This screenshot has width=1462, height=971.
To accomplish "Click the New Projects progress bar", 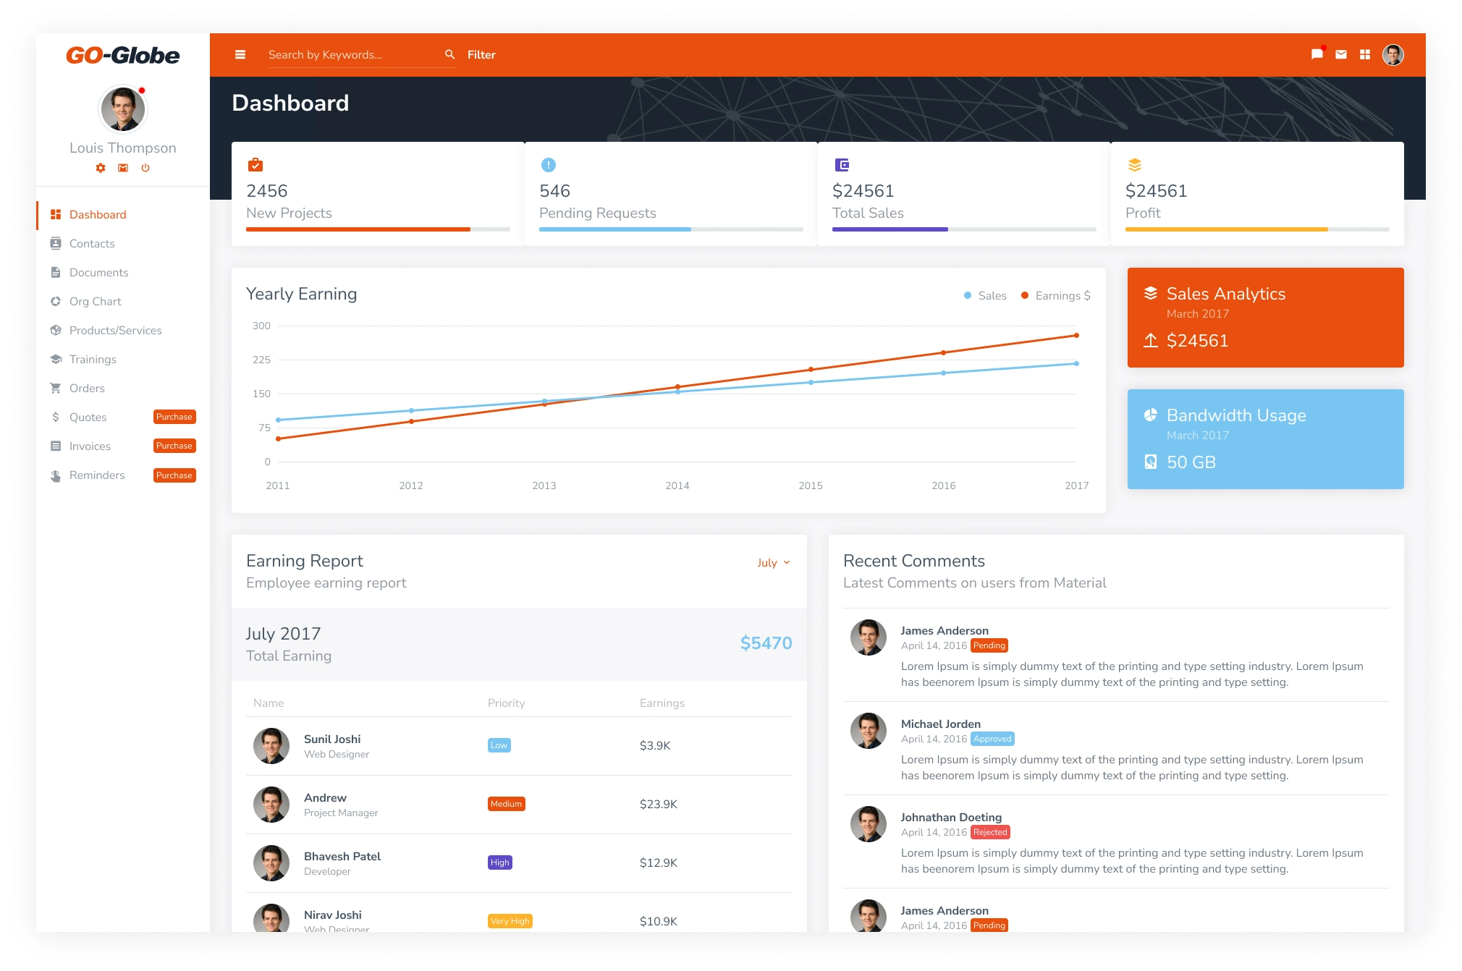I will (x=378, y=229).
